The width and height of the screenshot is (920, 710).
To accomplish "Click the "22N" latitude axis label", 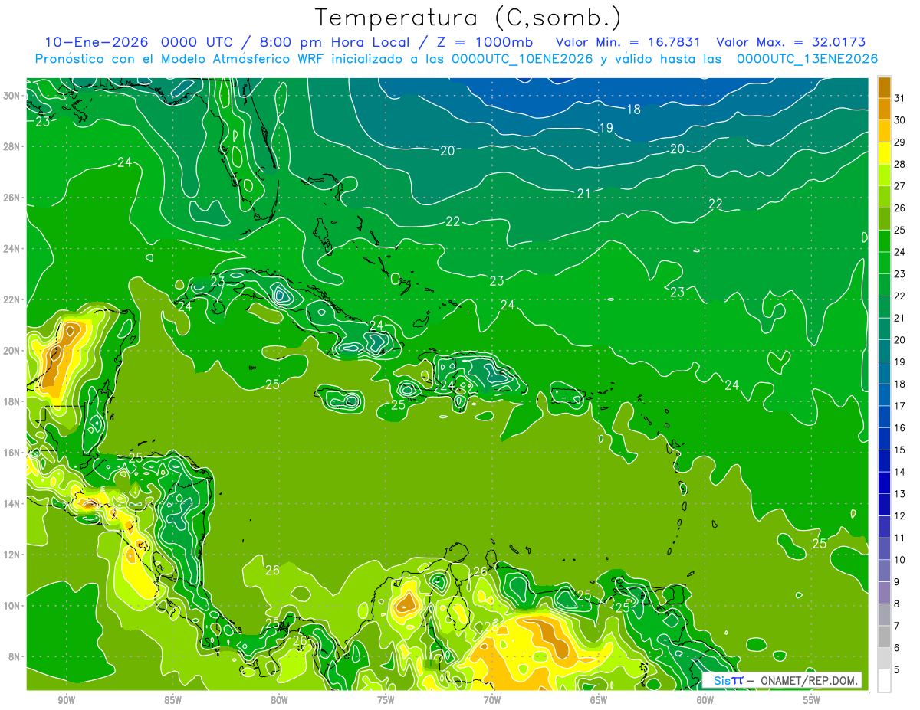I will [x=12, y=299].
